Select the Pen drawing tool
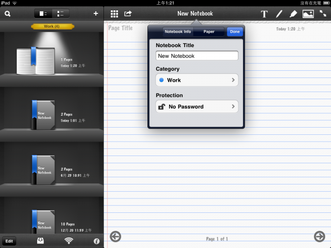The image size is (331, 248). click(x=279, y=14)
